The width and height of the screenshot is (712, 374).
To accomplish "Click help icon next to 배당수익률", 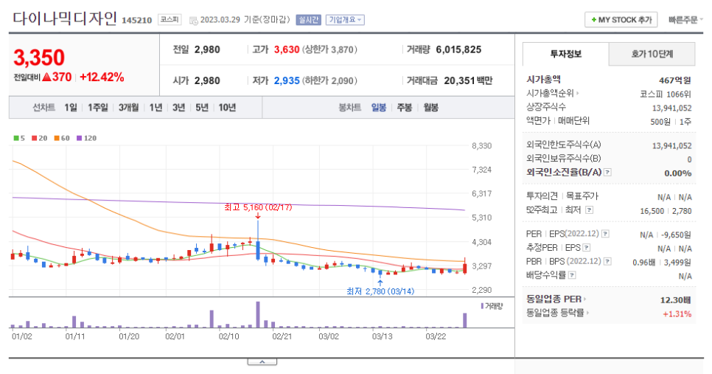I will tap(572, 275).
